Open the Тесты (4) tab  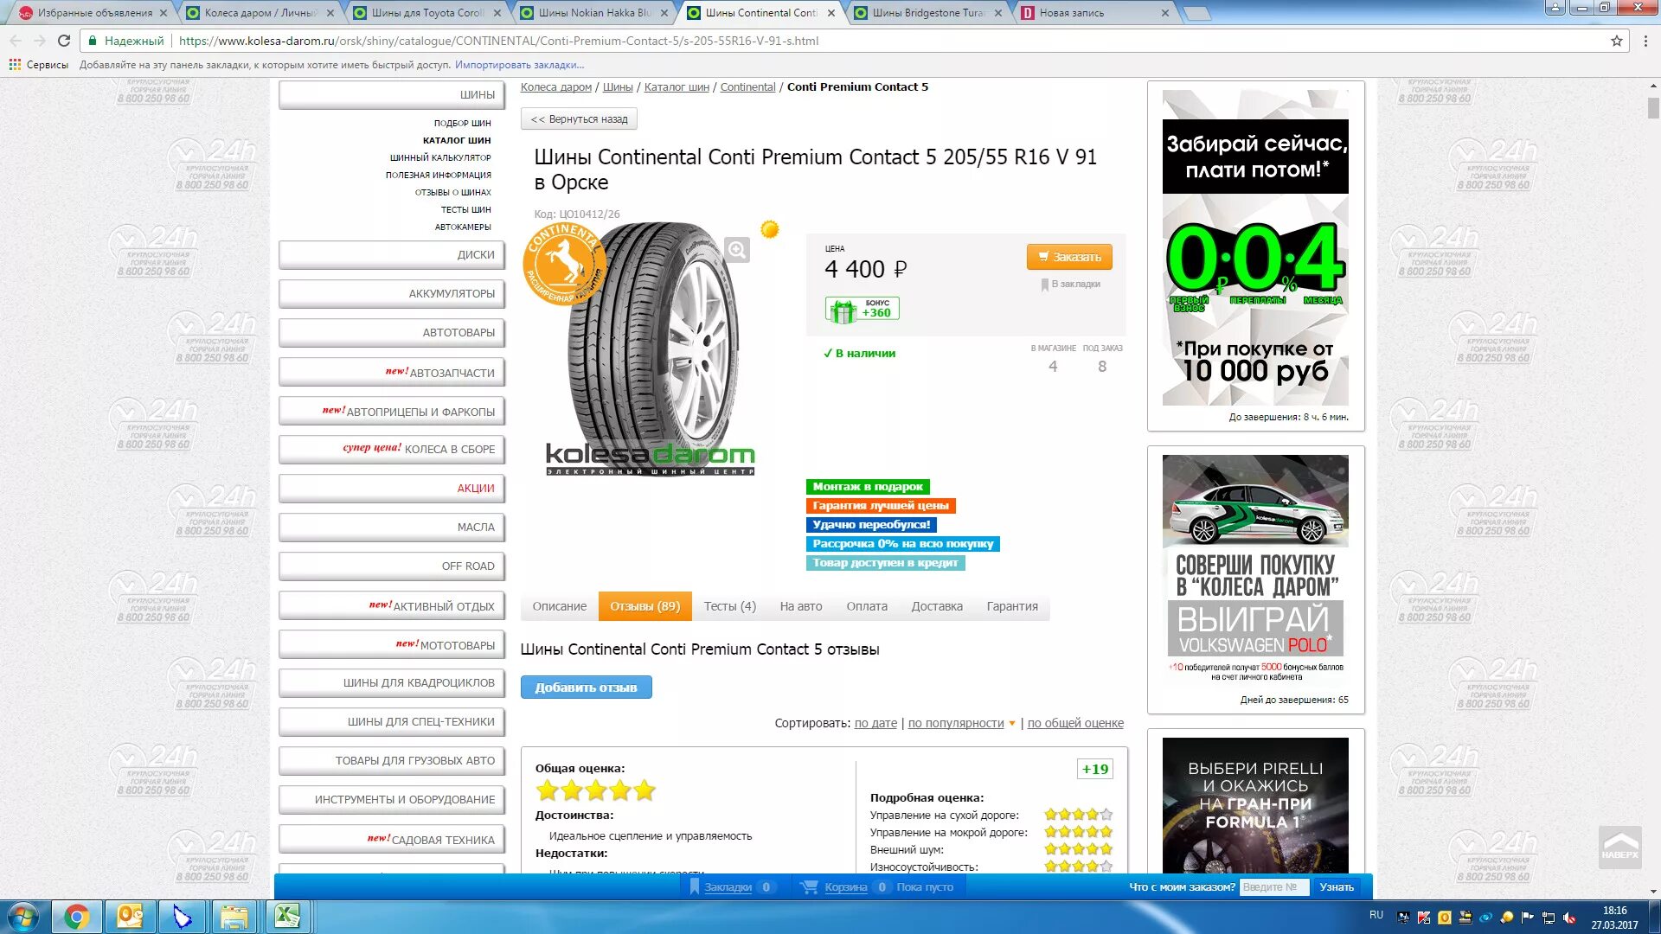[729, 606]
